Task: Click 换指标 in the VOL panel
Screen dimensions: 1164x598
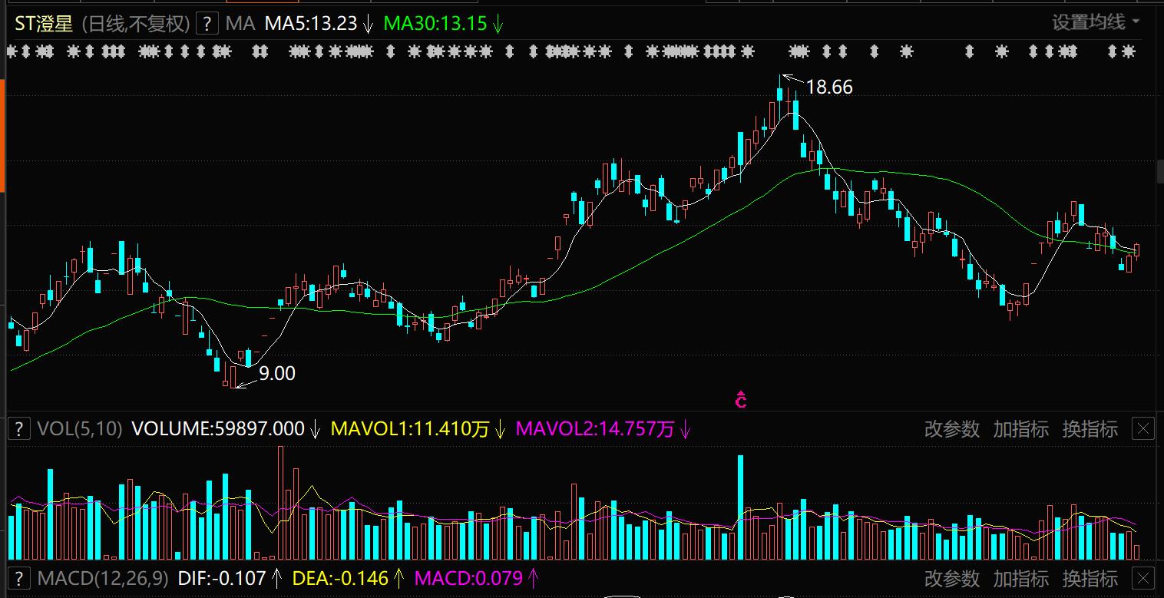Action: click(1090, 428)
